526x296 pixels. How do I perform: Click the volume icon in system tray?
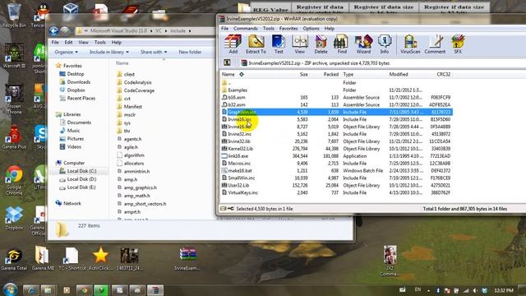(x=475, y=290)
